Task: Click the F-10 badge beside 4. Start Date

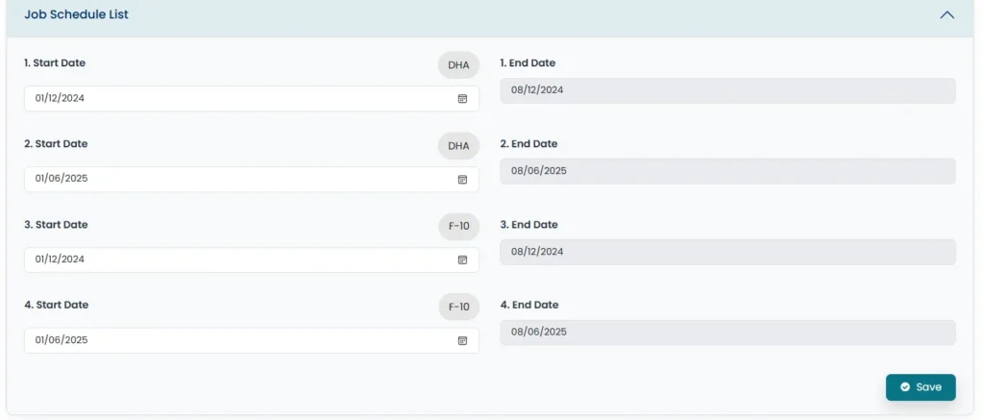Action: click(x=458, y=308)
